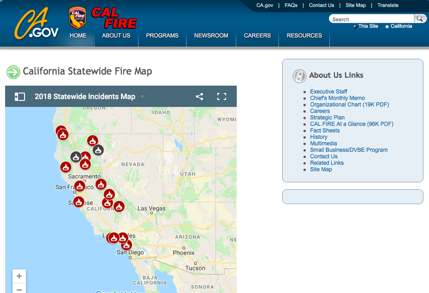Open the Fact Sheets link
The image size is (429, 293).
(325, 131)
